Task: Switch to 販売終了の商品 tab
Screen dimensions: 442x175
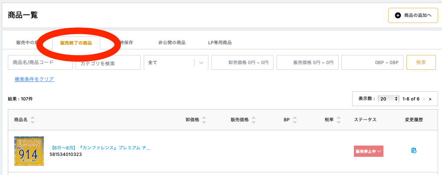Action: point(76,43)
